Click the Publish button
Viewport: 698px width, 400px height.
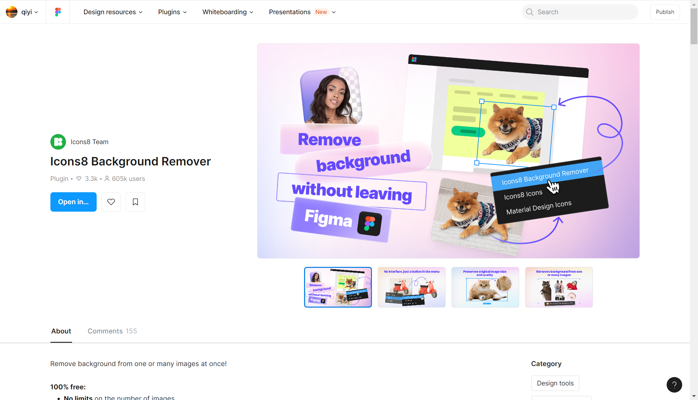665,12
